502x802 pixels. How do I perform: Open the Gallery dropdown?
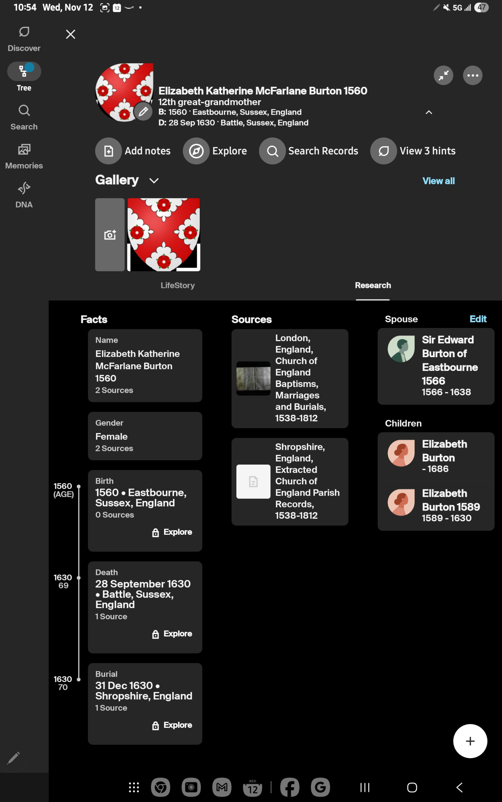(154, 180)
